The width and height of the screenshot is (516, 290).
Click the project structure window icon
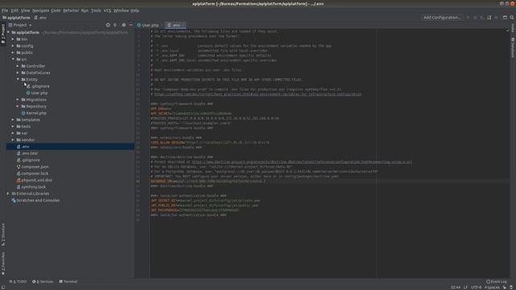pos(505,18)
